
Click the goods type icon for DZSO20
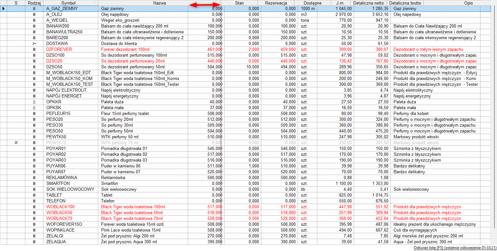[34, 61]
